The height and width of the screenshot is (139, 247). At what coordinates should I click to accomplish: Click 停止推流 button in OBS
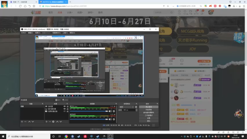pos(149,107)
